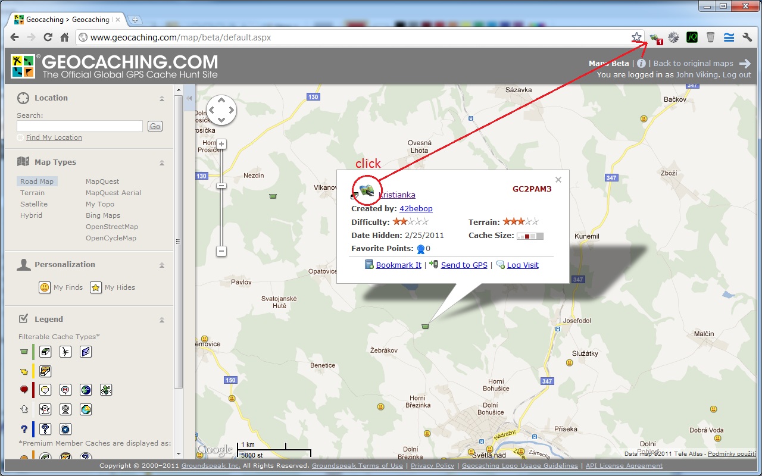The height and width of the screenshot is (476, 762).
Task: Collapse the Map Types panel section
Action: point(161,163)
